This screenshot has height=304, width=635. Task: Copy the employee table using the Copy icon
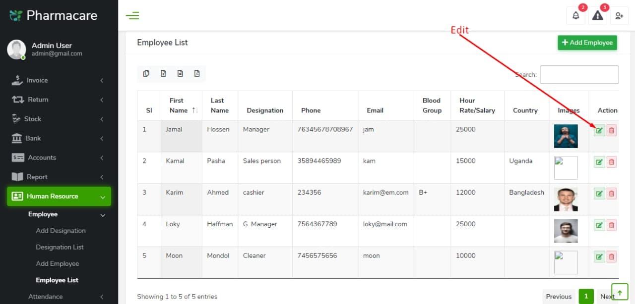pos(146,73)
